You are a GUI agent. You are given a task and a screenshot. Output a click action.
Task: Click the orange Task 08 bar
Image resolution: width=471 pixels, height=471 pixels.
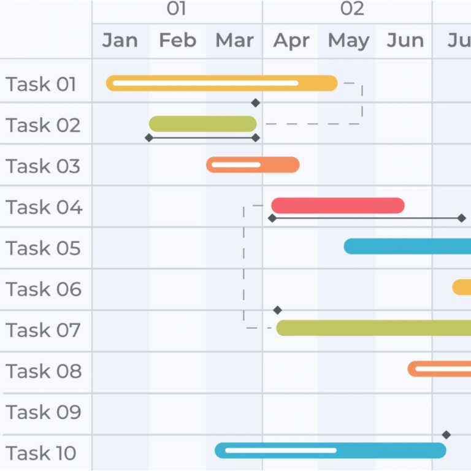[x=439, y=369]
